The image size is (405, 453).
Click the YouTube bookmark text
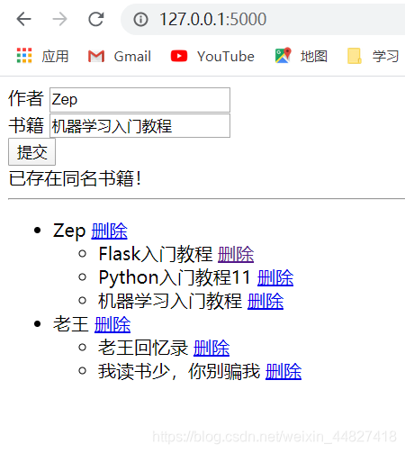(x=226, y=57)
